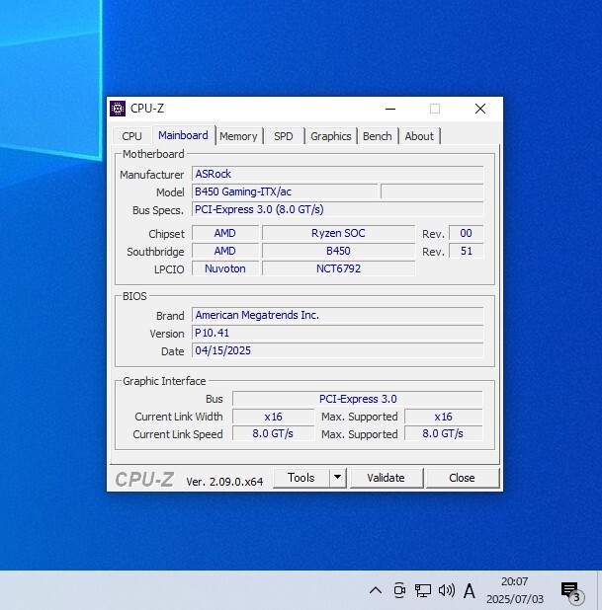Screen dimensions: 602x610
Task: Click the Southbridge AMD vendor field
Action: point(225,251)
